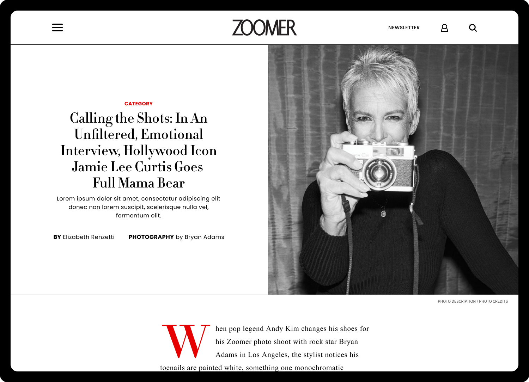The image size is (529, 382).
Task: Click the PHOTO DESCRIPTION caption text
Action: tap(457, 301)
